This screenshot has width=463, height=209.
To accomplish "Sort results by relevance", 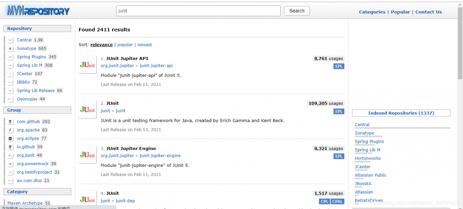I will click(x=101, y=45).
